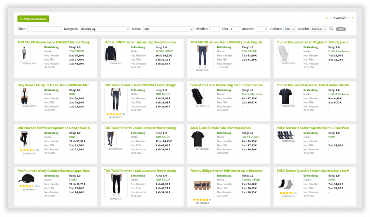Open Only Damen ONLQUEEN Long Cardigan title
This screenshot has width=370, height=217.
pyautogui.click(x=53, y=85)
